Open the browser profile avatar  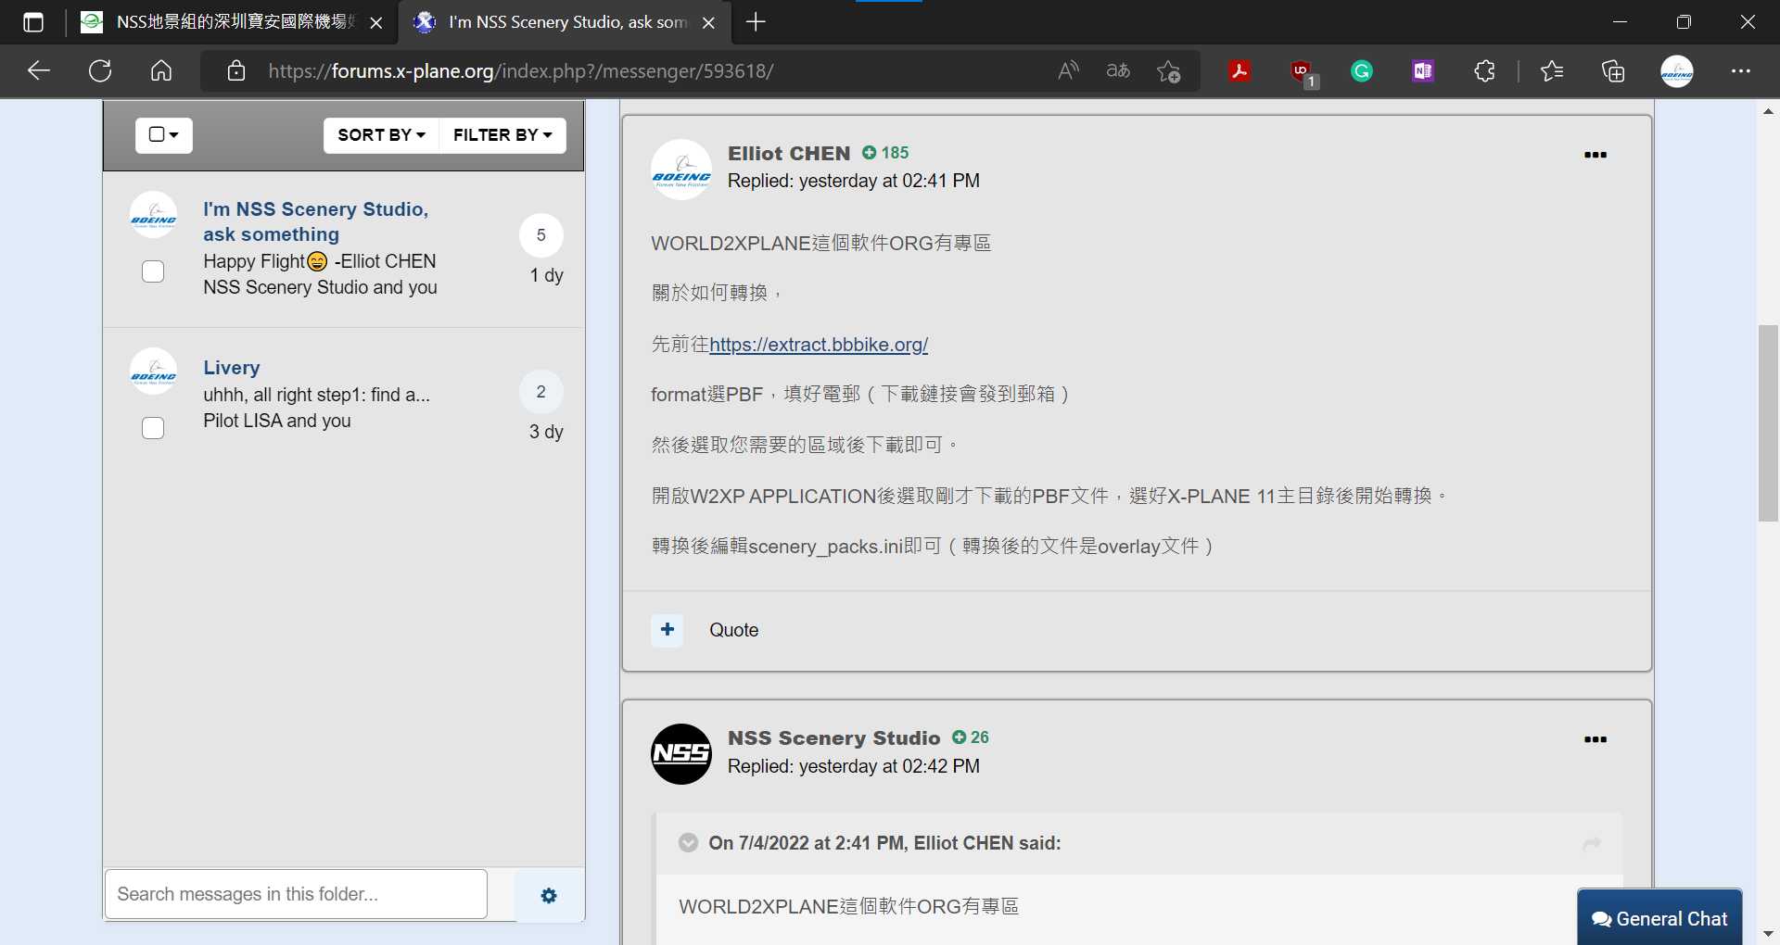click(x=1677, y=71)
